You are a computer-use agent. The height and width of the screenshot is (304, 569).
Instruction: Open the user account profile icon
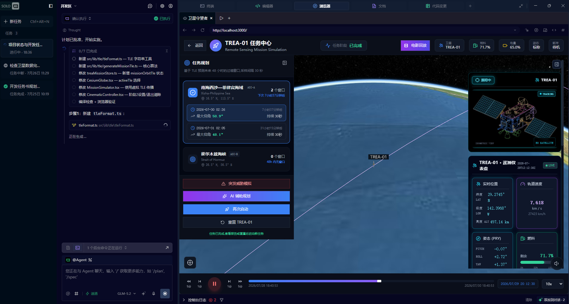171,6
